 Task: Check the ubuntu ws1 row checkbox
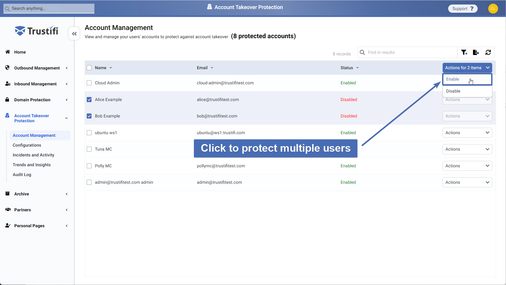pyautogui.click(x=89, y=133)
